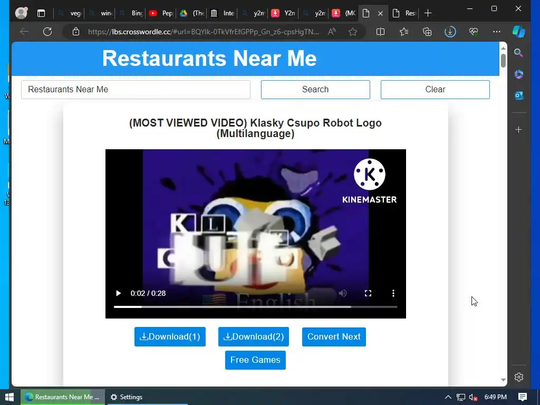Open the Windows Start menu
This screenshot has width=540, height=405.
pos(9,397)
